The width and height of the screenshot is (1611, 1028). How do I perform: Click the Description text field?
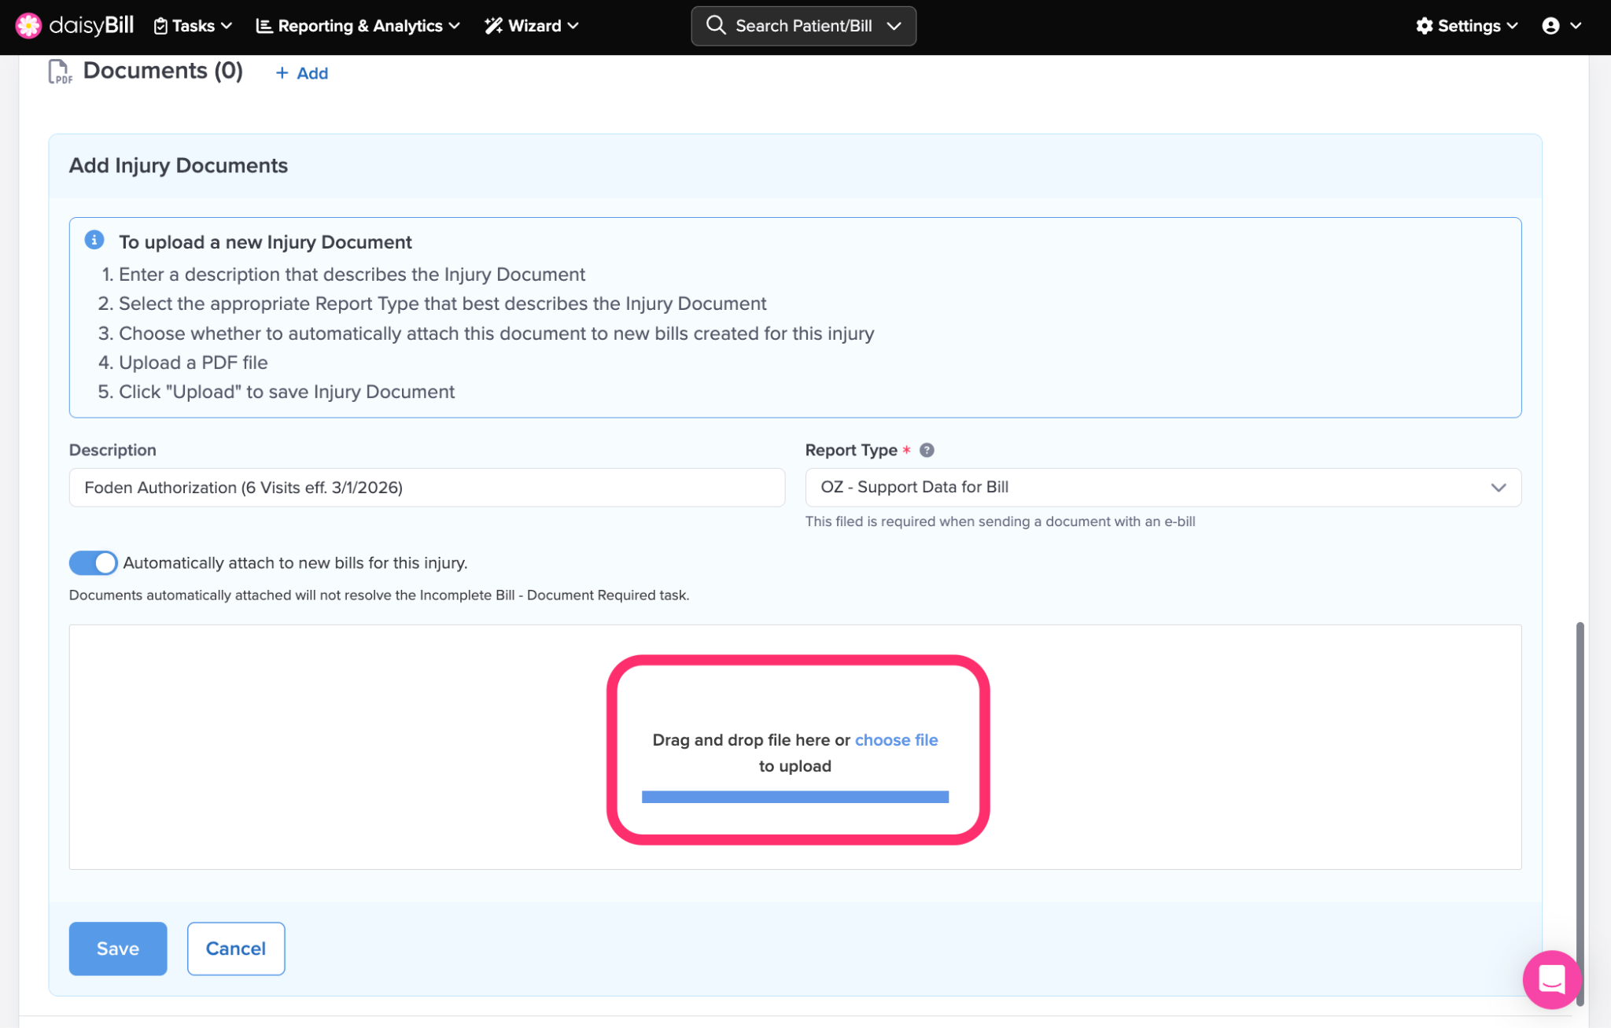pyautogui.click(x=426, y=488)
